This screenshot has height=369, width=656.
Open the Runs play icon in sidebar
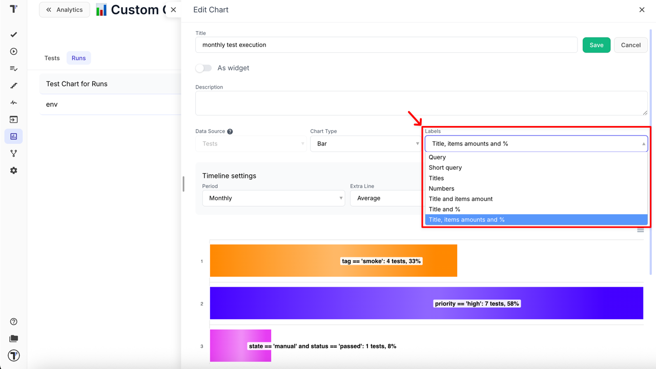click(14, 51)
